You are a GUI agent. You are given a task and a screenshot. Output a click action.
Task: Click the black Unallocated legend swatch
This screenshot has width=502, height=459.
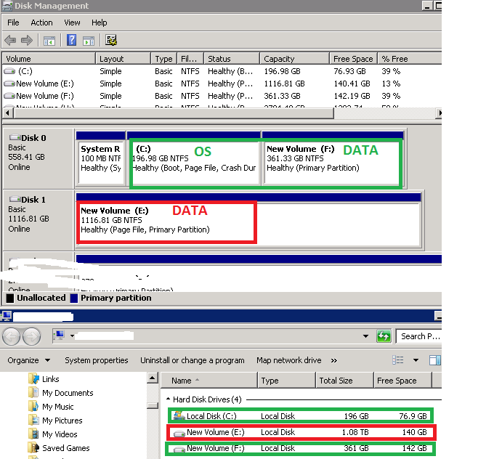[x=10, y=298]
